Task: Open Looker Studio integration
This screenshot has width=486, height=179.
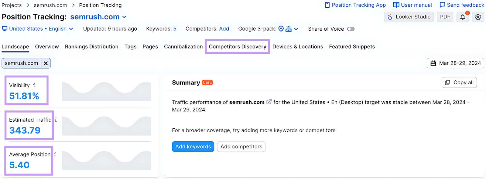Action: pyautogui.click(x=408, y=17)
